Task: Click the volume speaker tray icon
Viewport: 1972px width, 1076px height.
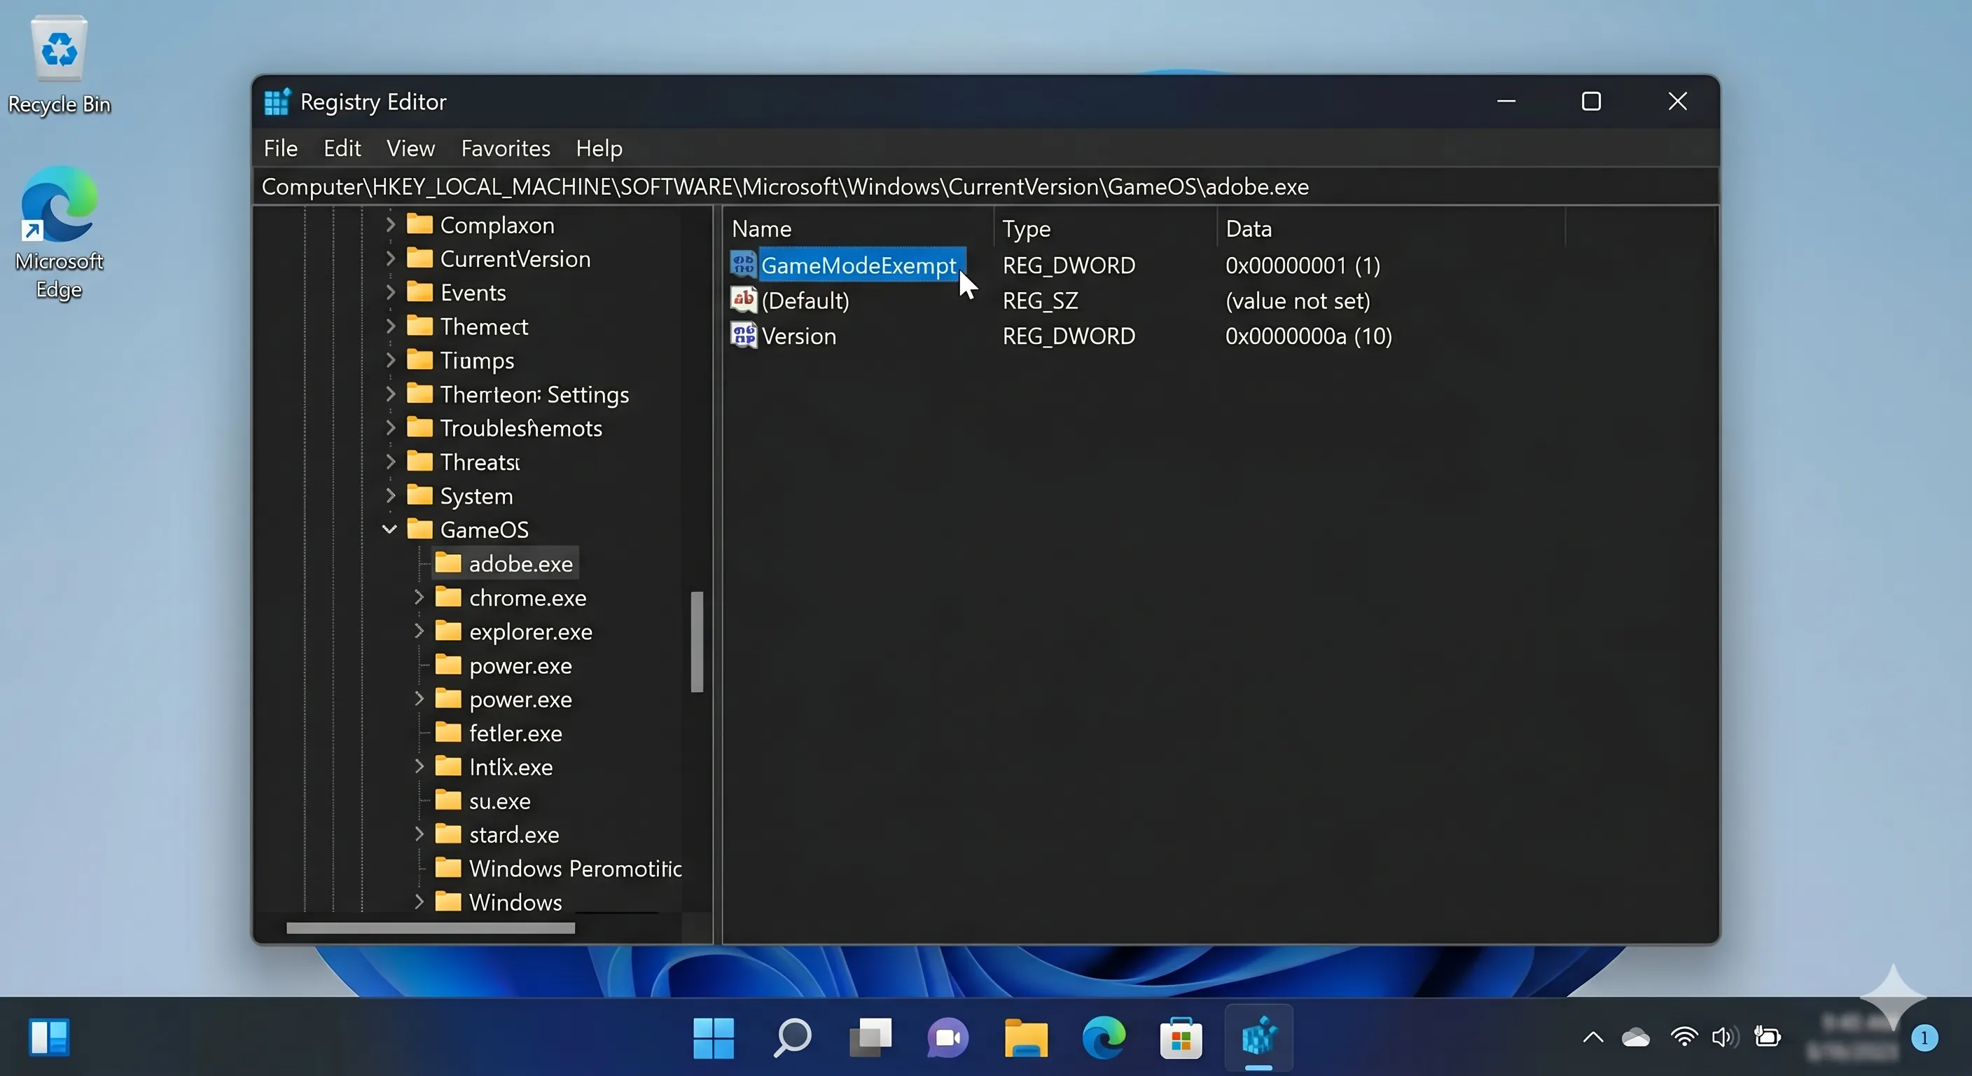Action: (x=1725, y=1037)
